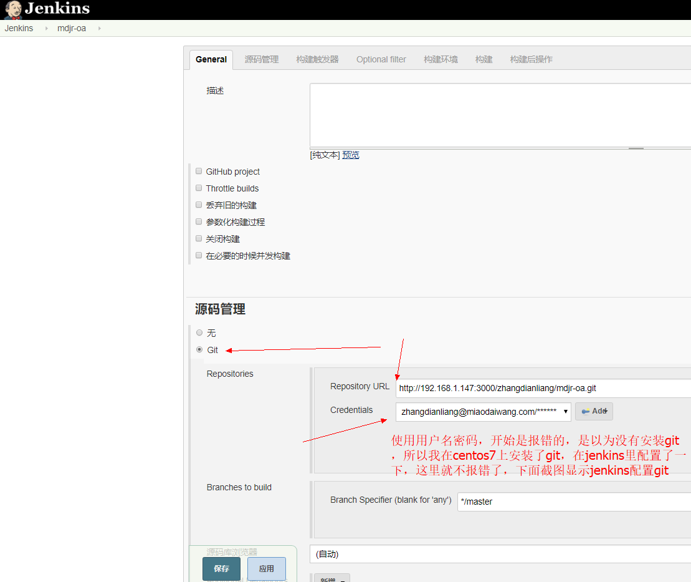Screen dimensions: 691x582
Task: Open the Jenkins breadcrumb link
Action: 19,28
